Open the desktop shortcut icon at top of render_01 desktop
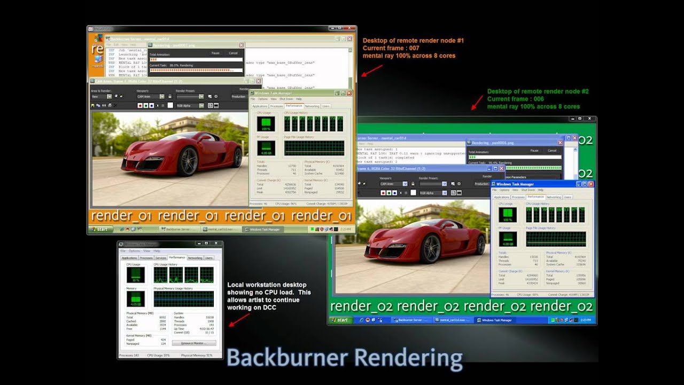 [98, 38]
